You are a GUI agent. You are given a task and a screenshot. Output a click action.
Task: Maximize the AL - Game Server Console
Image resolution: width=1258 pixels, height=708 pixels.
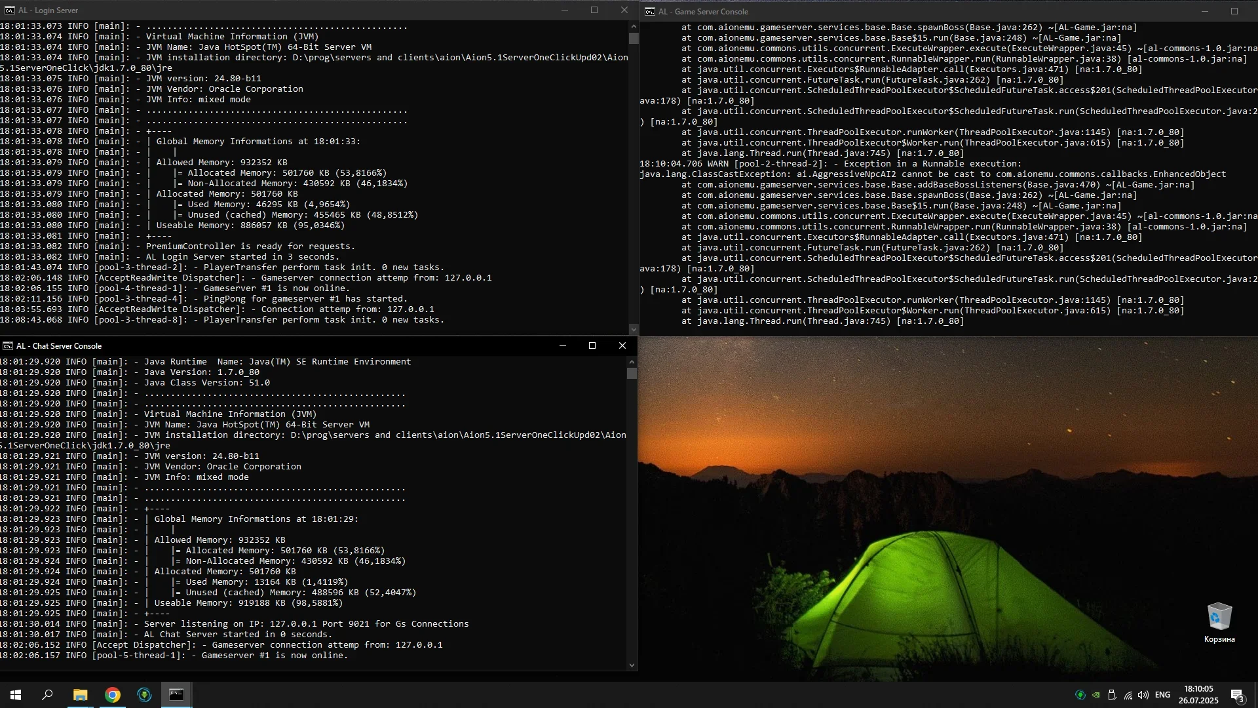pyautogui.click(x=1234, y=11)
